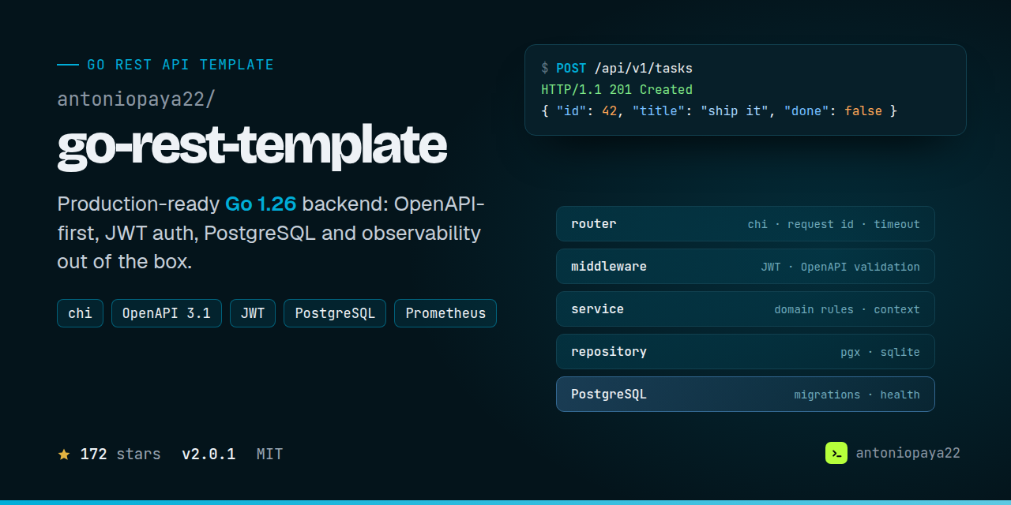
Task: Click the gold star icon
Action: point(64,454)
